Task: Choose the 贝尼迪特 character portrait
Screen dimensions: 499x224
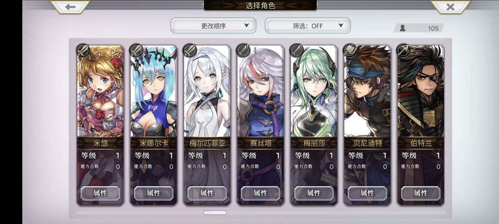Action: pos(367,91)
